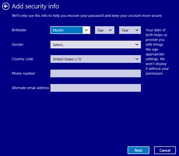
Task: Click the 'Your date of birth helps us' note
Action: click(x=157, y=52)
